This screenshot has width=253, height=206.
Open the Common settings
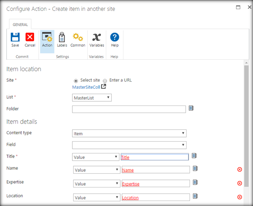click(78, 40)
